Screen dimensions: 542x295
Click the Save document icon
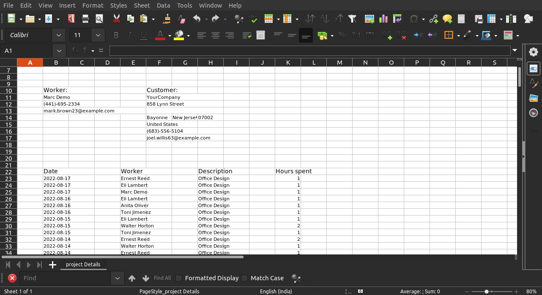tap(48, 19)
